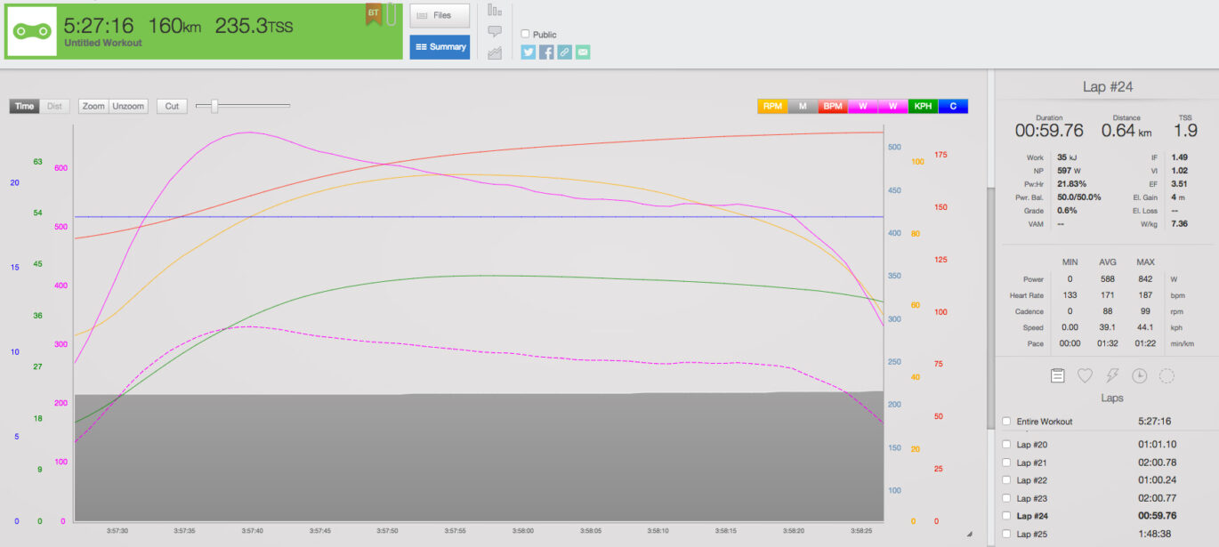Click the heart rate icon in the lap panel
Viewport: 1219px width, 547px height.
pos(1084,375)
